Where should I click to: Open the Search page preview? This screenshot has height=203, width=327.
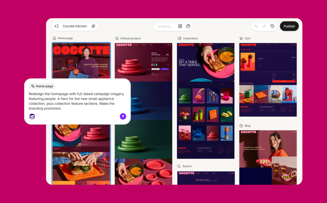tap(206, 178)
